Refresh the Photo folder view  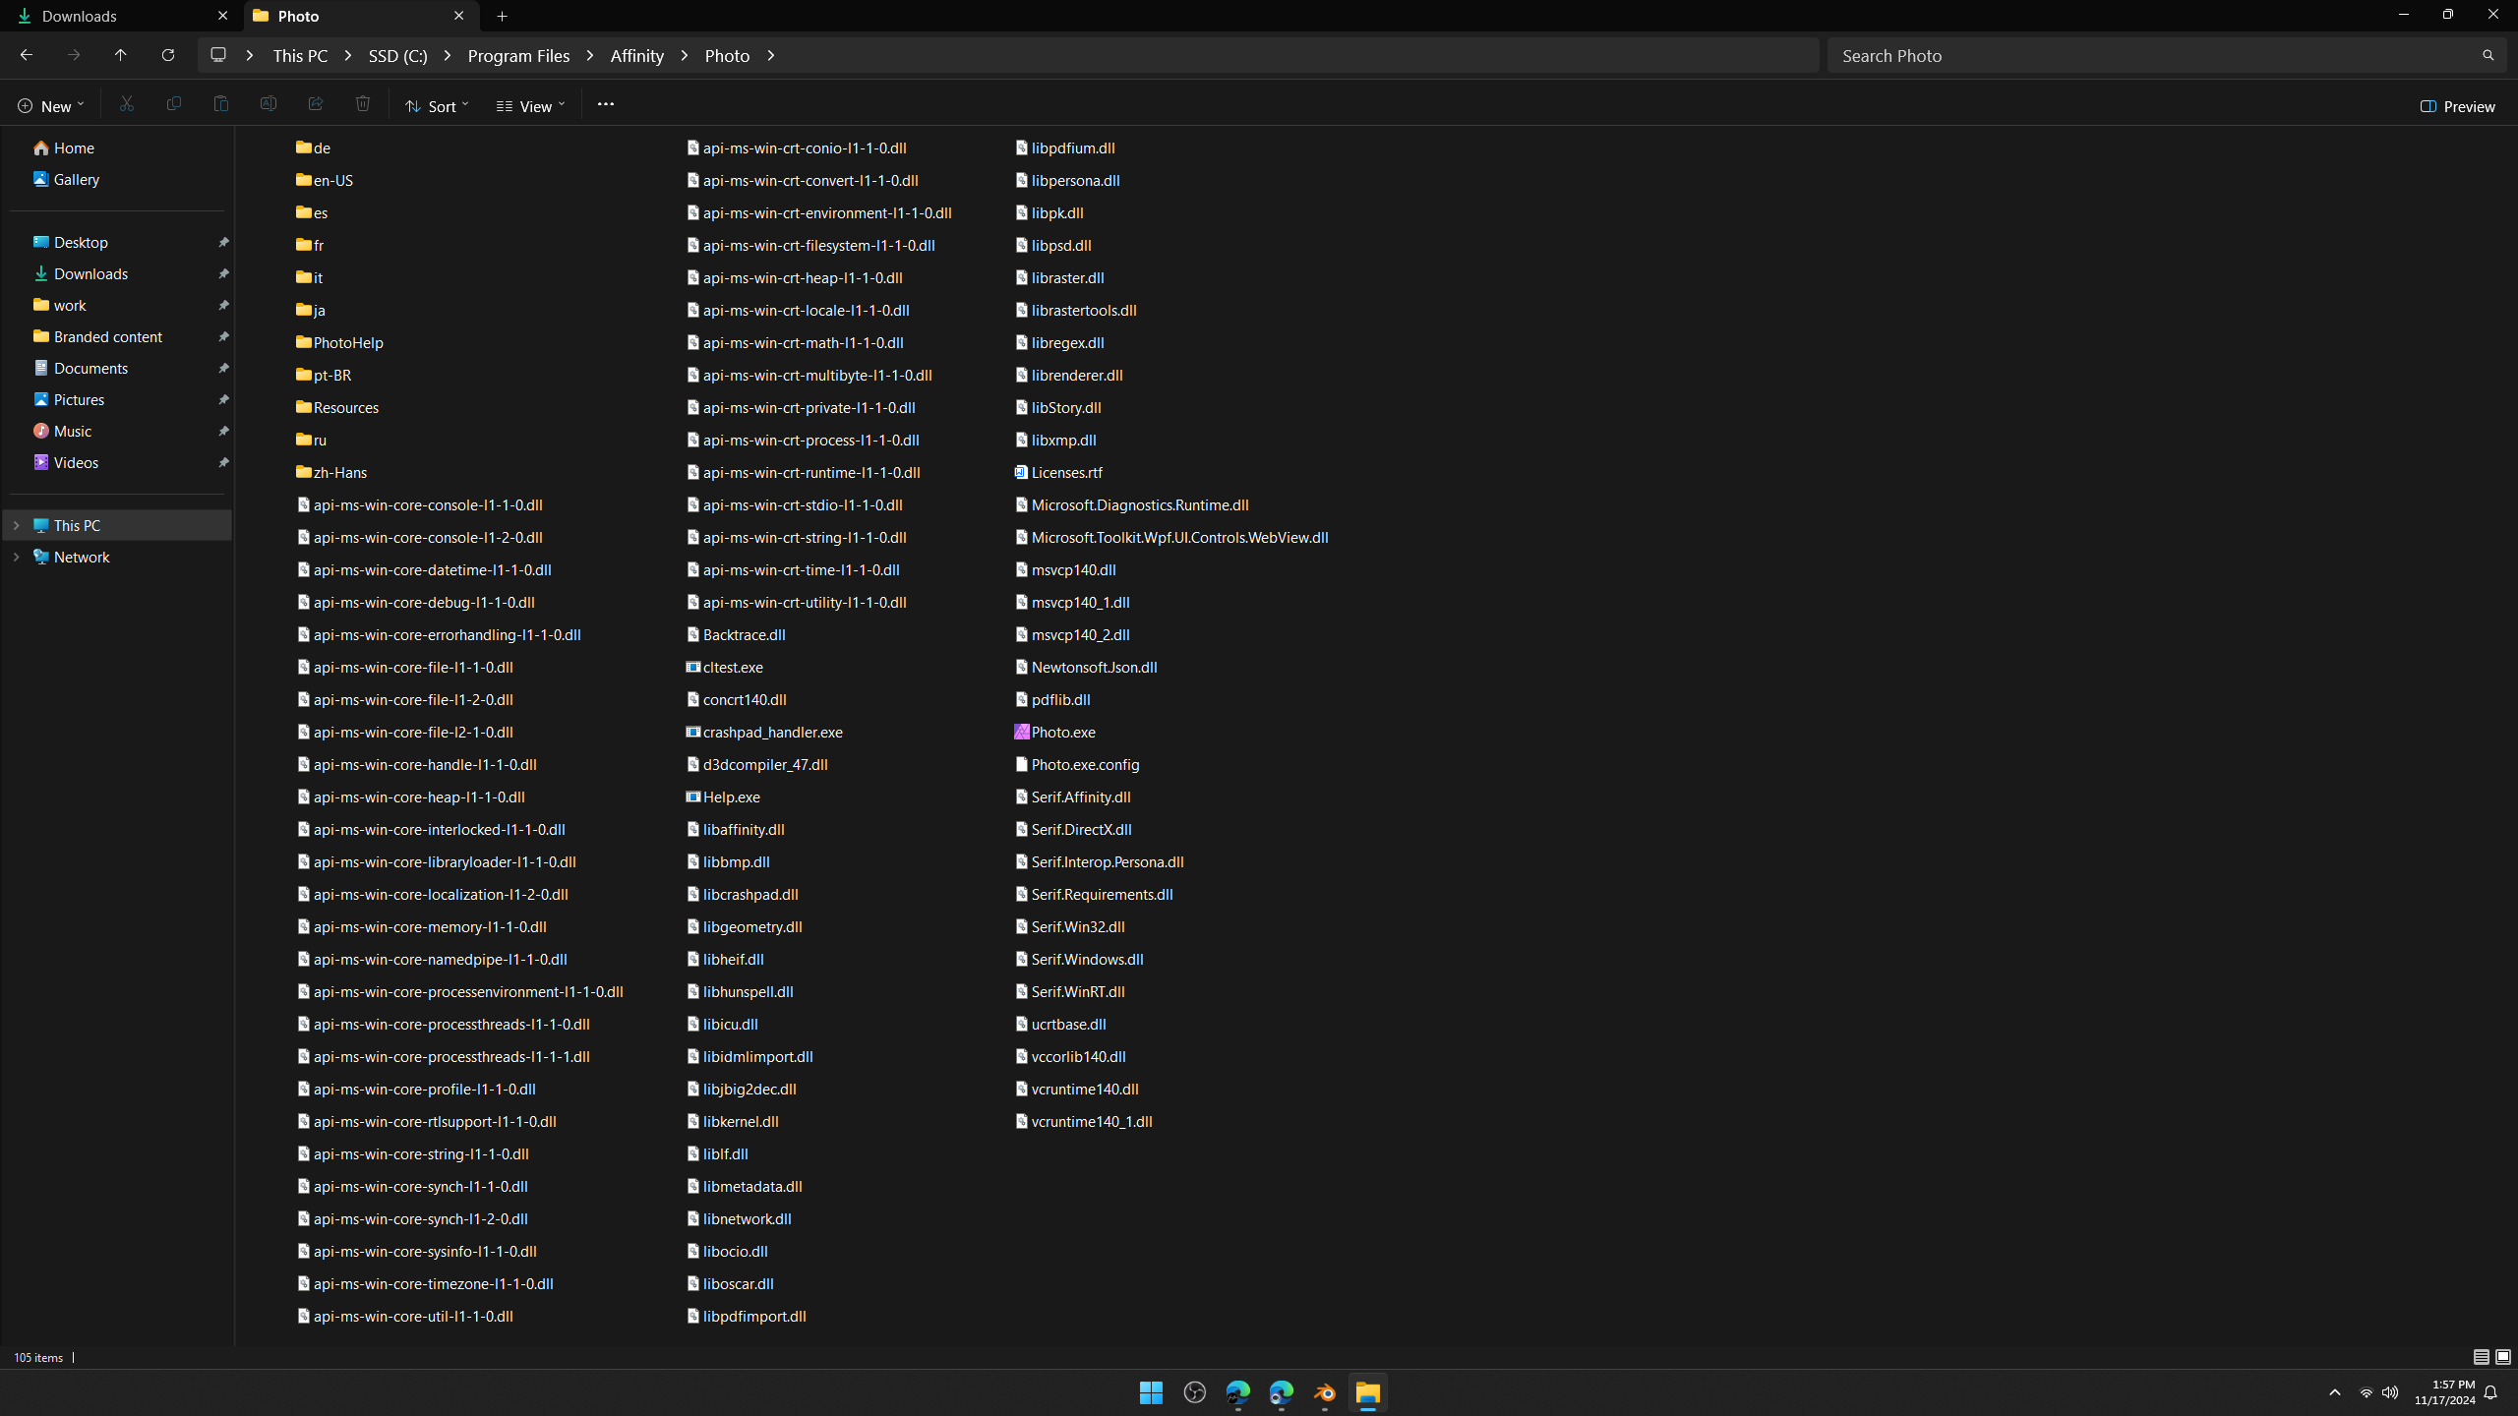[x=168, y=55]
